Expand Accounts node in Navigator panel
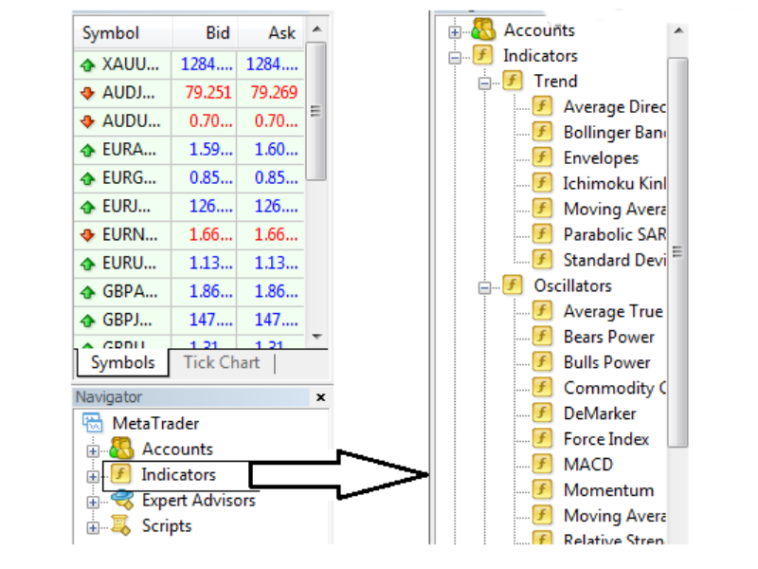This screenshot has width=758, height=569. [93, 451]
